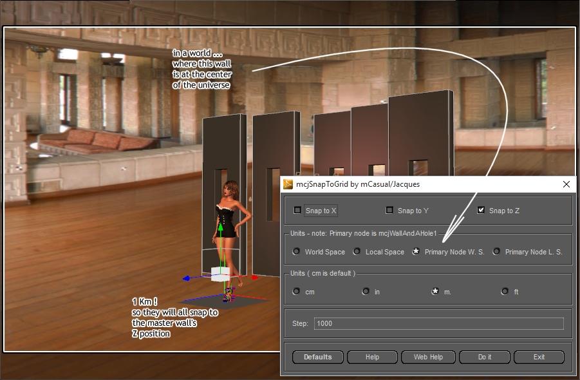Open Web Help
580x380 pixels.
[428, 357]
